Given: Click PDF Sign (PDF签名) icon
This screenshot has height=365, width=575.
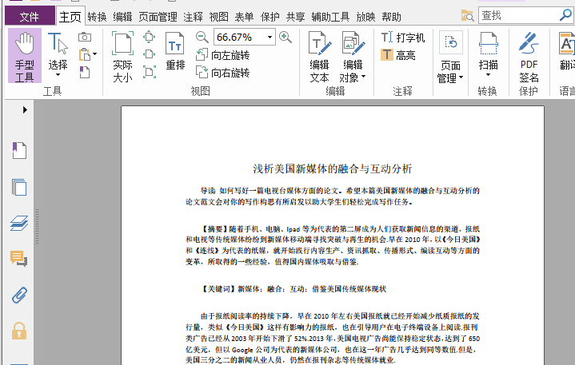Looking at the screenshot, I should point(529,58).
